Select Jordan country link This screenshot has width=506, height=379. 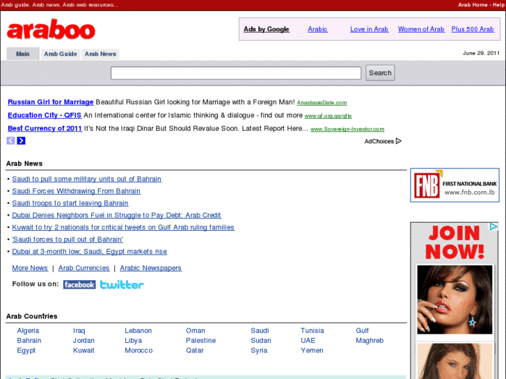(84, 341)
